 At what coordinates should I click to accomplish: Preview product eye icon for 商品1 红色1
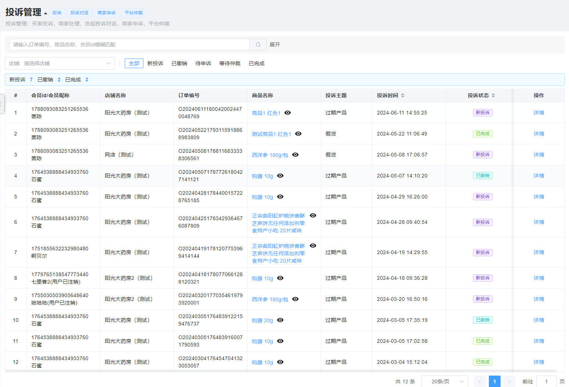point(288,113)
